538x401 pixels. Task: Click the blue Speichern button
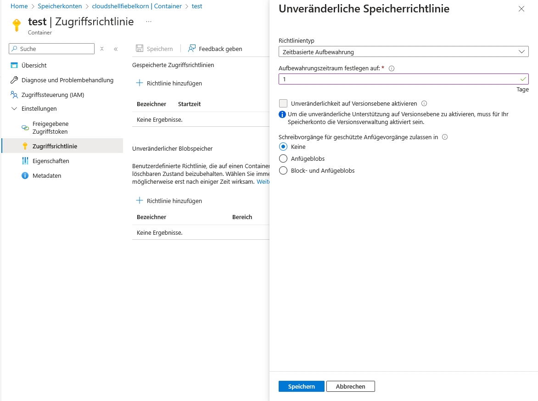pyautogui.click(x=301, y=386)
